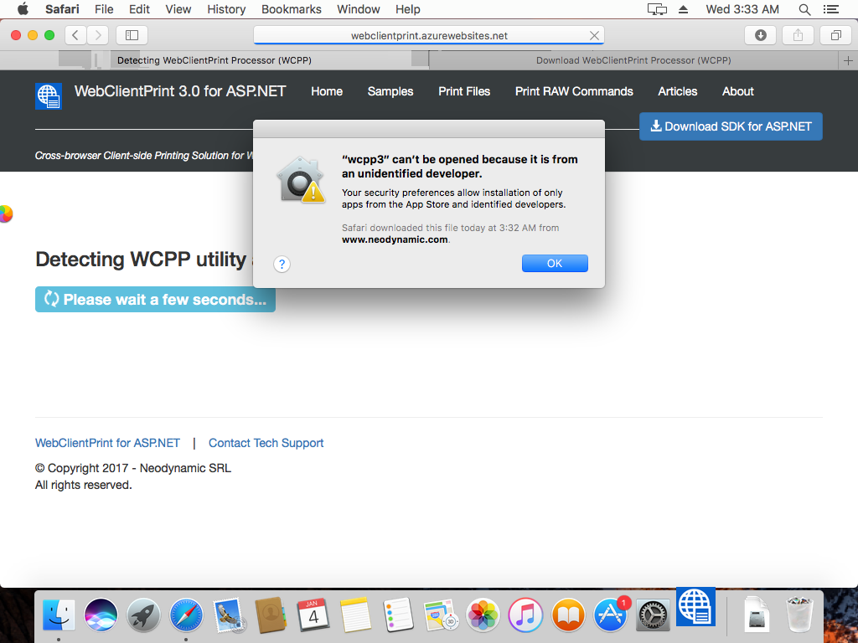Open the Safari menu
Image resolution: width=858 pixels, height=643 pixels.
[x=62, y=9]
